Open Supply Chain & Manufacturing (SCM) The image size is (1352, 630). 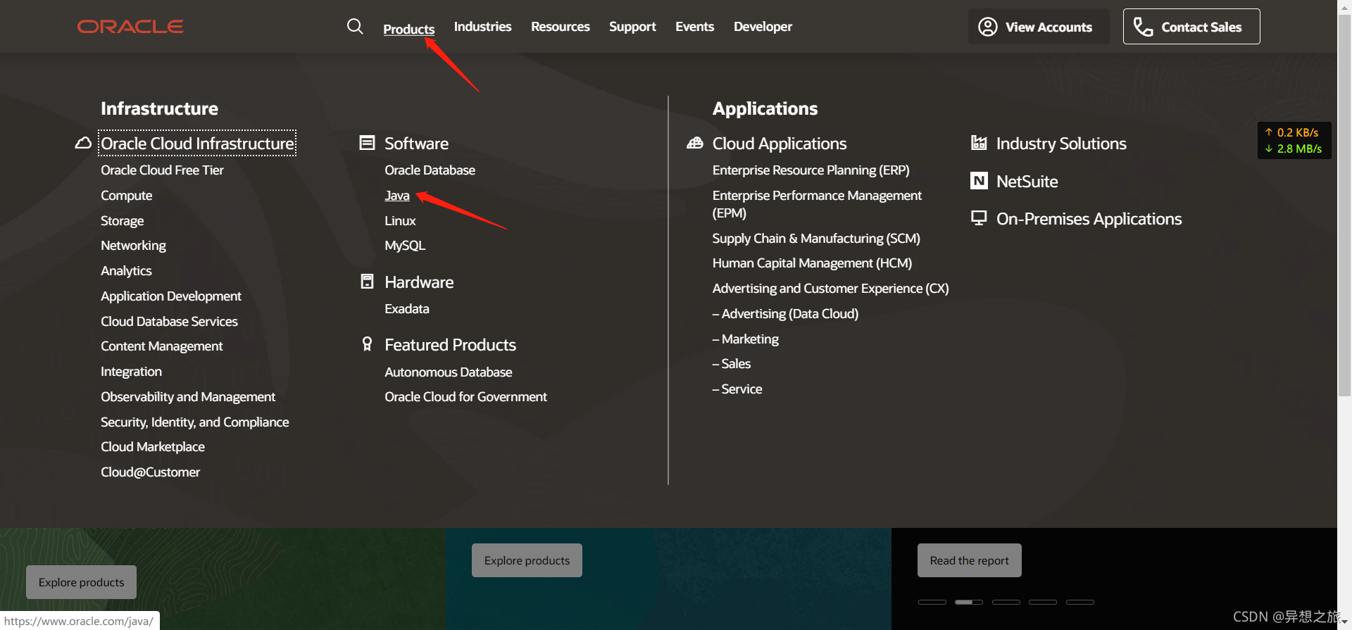click(816, 239)
